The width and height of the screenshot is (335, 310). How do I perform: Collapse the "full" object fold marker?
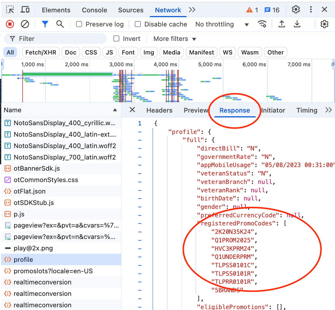pos(140,140)
